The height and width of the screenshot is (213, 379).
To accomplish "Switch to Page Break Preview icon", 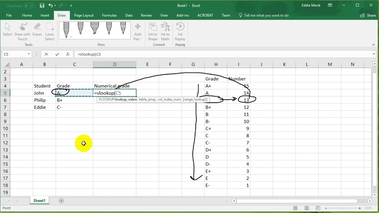I will (x=318, y=208).
